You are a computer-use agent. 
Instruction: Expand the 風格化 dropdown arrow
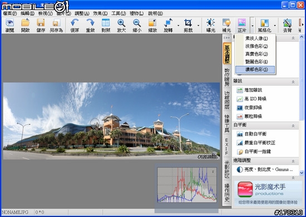pyautogui.click(x=275, y=26)
